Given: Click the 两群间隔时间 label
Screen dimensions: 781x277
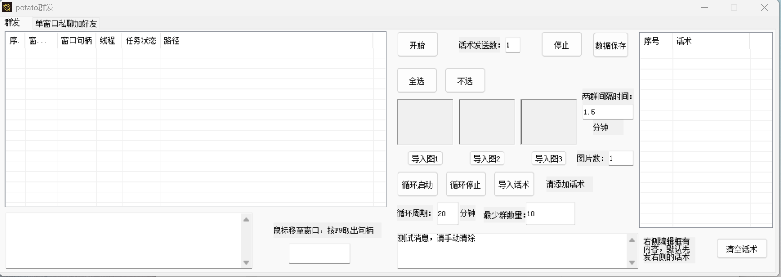Looking at the screenshot, I should tap(607, 97).
